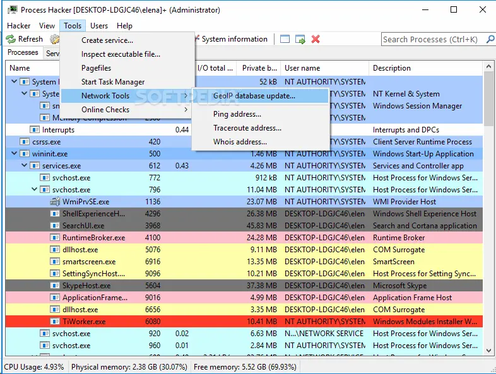Click the WmiPrvSE.exe process icon
Screen dimensions: 496x374
click(x=55, y=201)
